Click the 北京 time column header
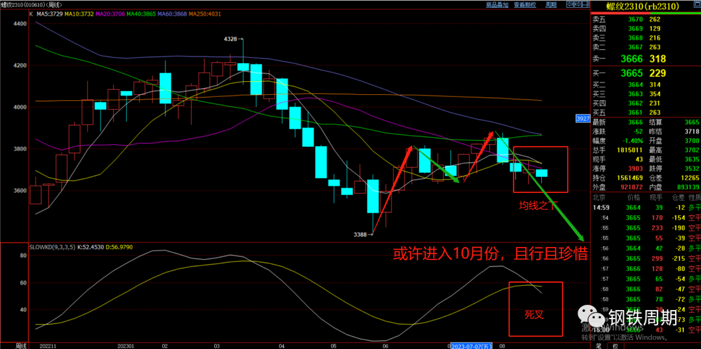This screenshot has width=701, height=349. click(599, 197)
